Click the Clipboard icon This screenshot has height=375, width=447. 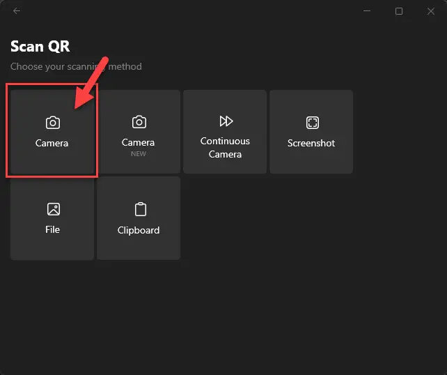click(141, 209)
